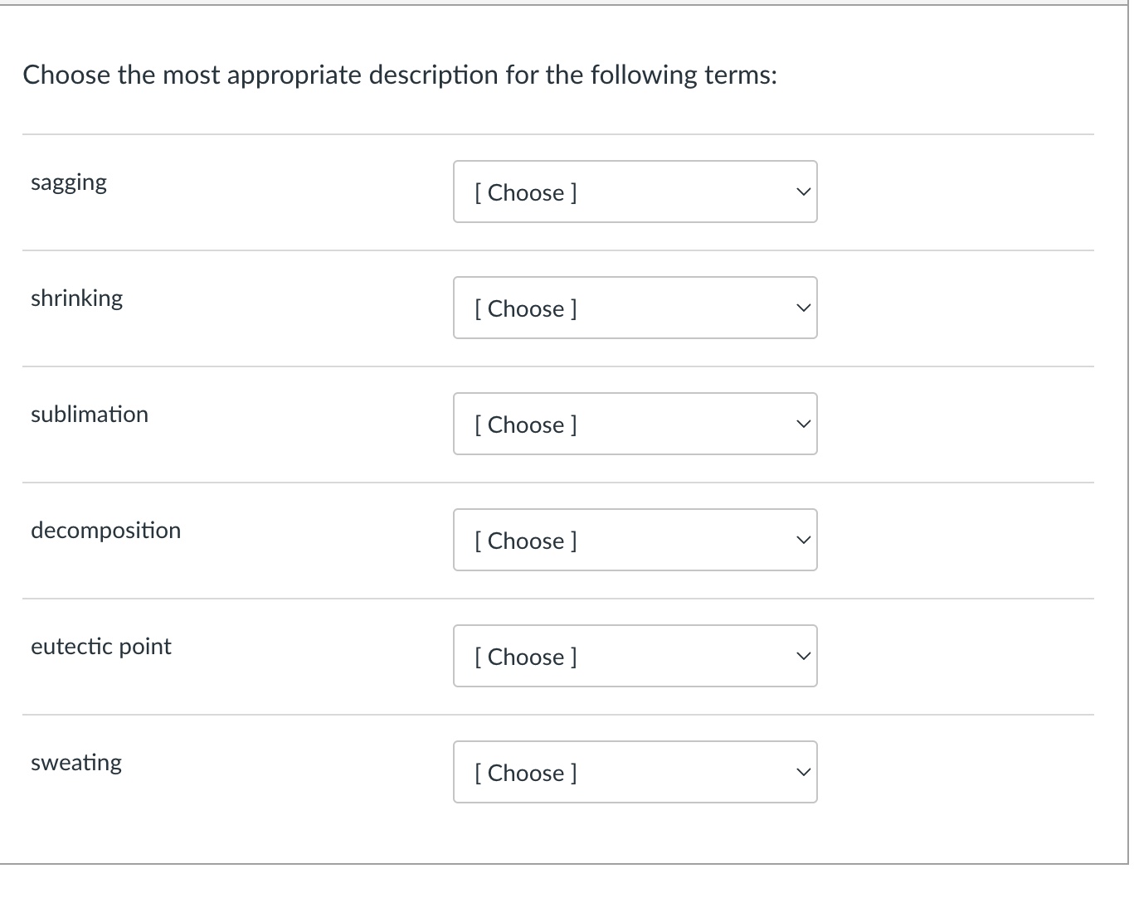Click the chevron arrow on the sublimation dropdown
This screenshot has height=917, width=1134.
click(x=801, y=424)
